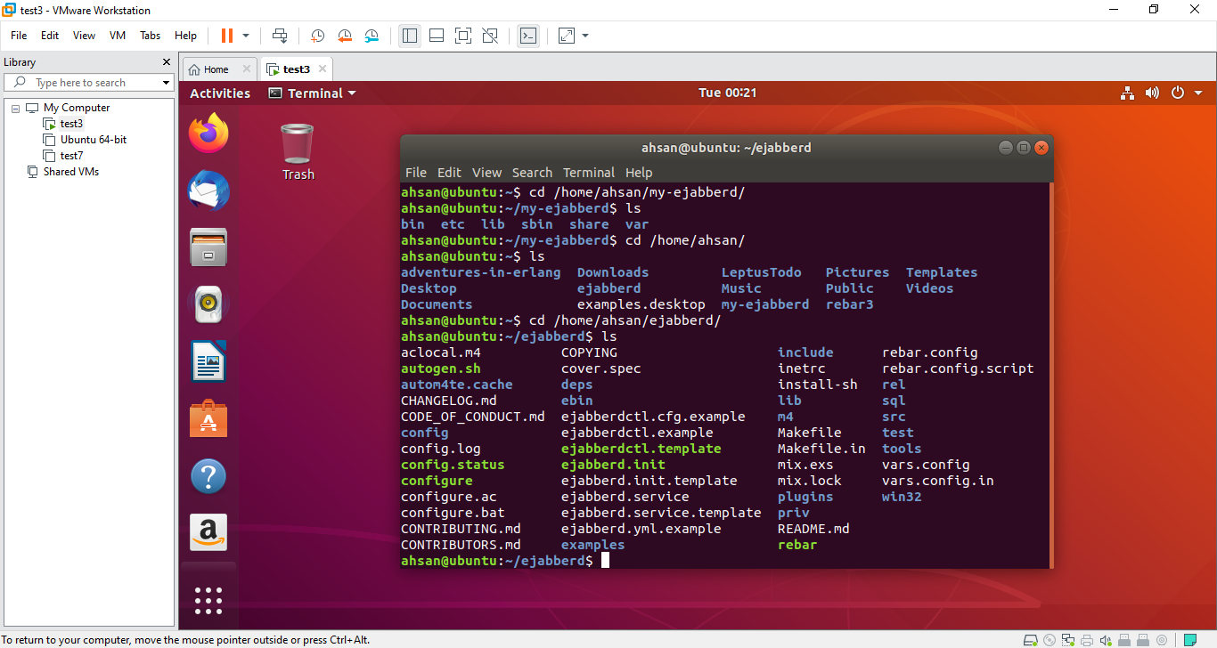
Task: Open the Help icon in the dock
Action: 208,476
